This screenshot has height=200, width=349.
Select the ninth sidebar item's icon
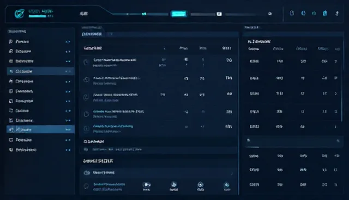point(11,121)
